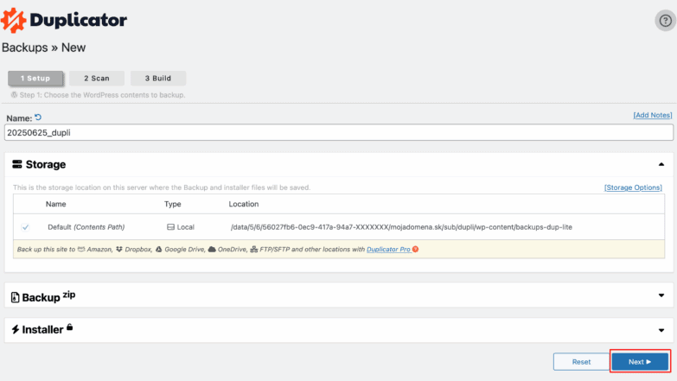Expand the Installer section

[x=661, y=331]
